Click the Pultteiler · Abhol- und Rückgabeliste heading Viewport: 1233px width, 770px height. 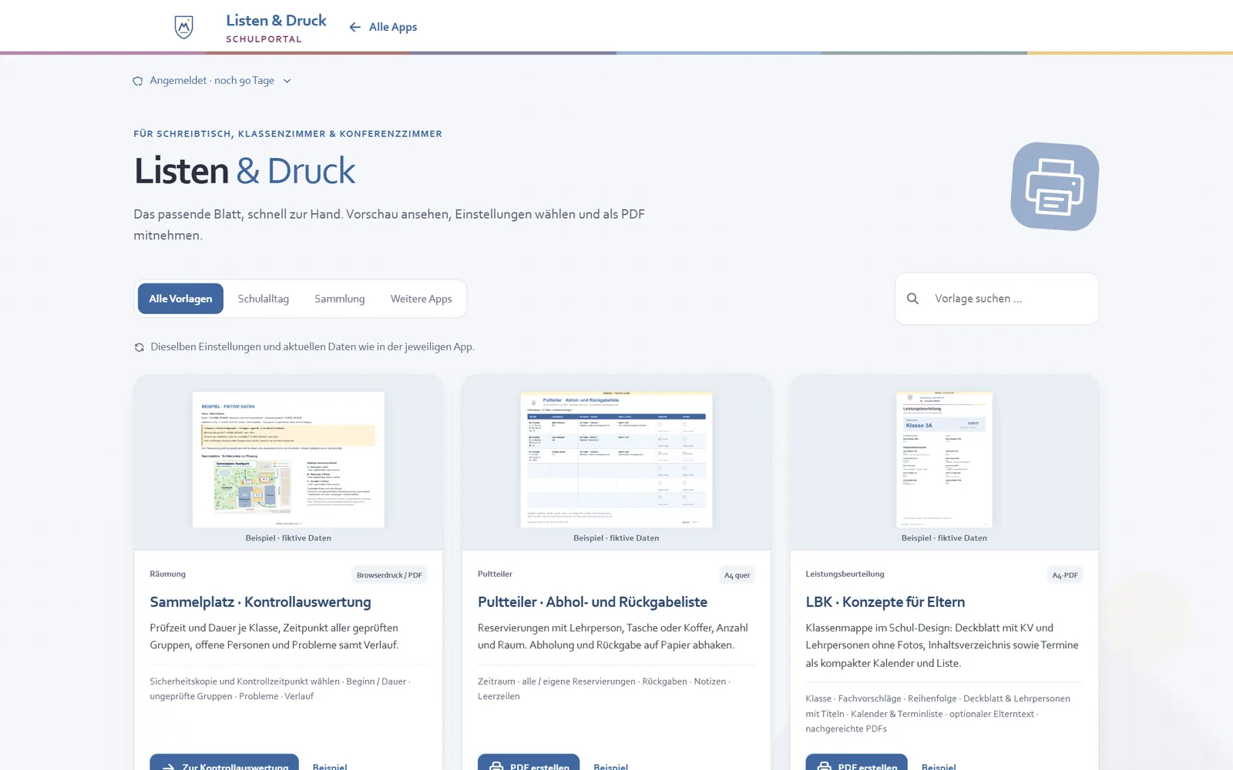pyautogui.click(x=593, y=602)
